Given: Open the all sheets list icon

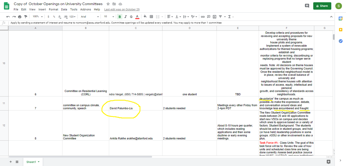Looking at the screenshot, I should pos(17,162).
